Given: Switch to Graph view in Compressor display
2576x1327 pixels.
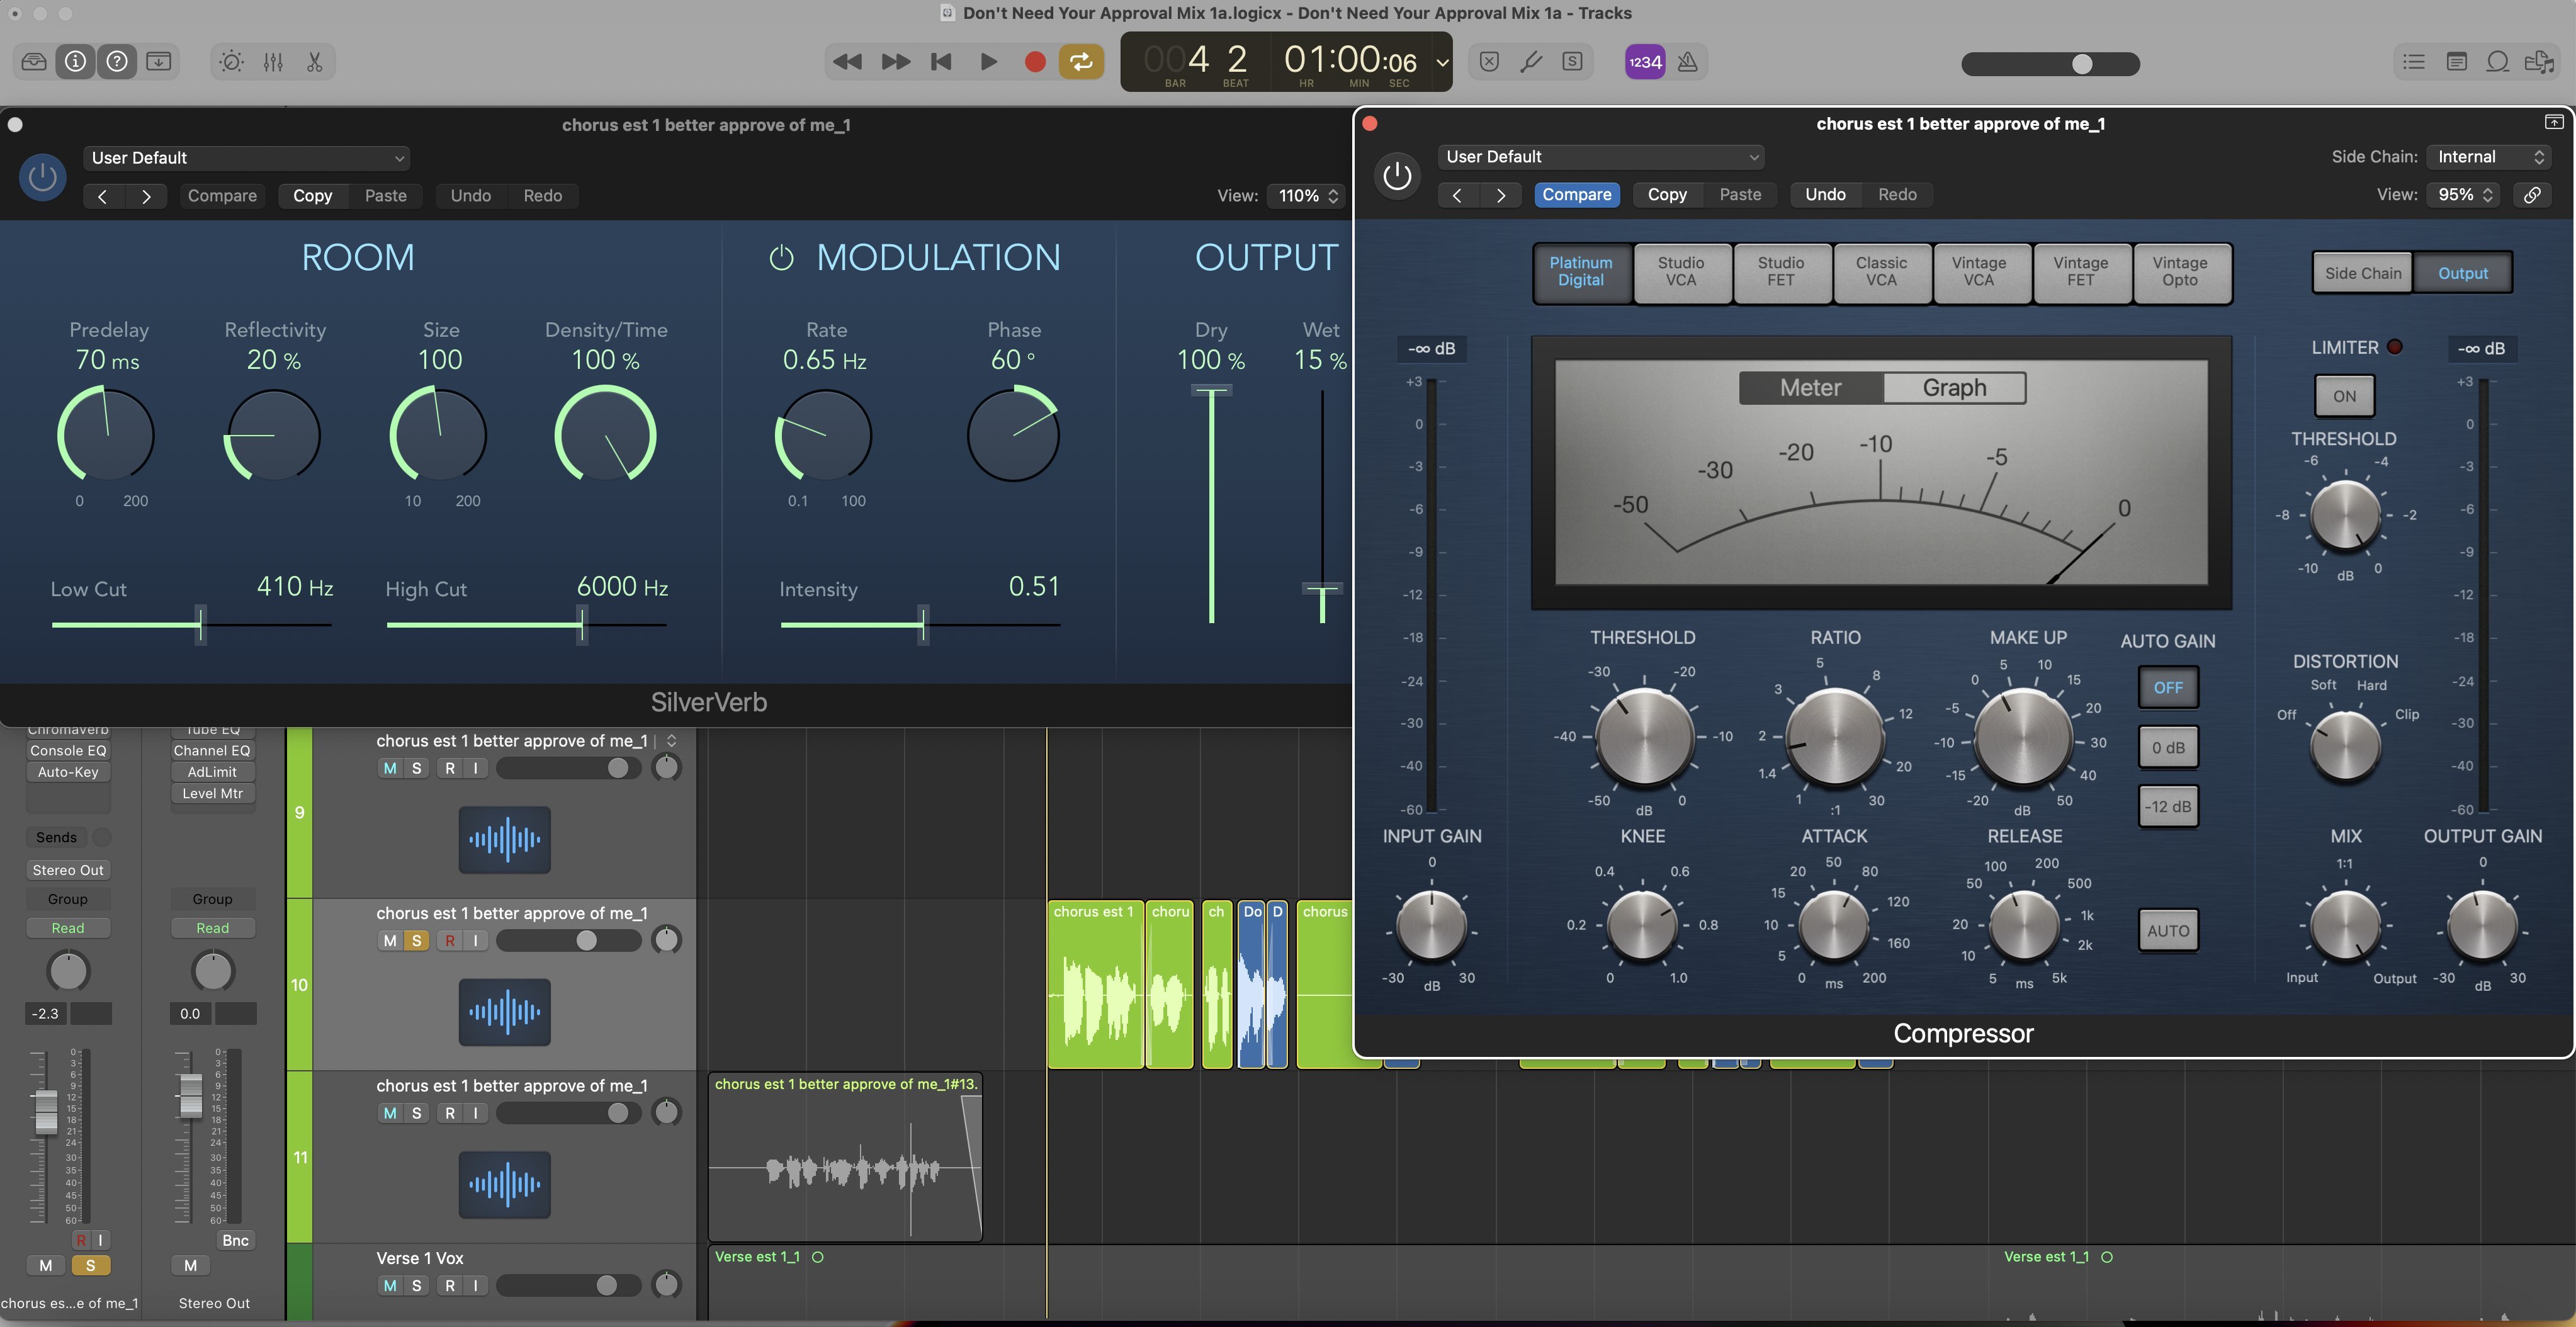Looking at the screenshot, I should [x=1954, y=388].
